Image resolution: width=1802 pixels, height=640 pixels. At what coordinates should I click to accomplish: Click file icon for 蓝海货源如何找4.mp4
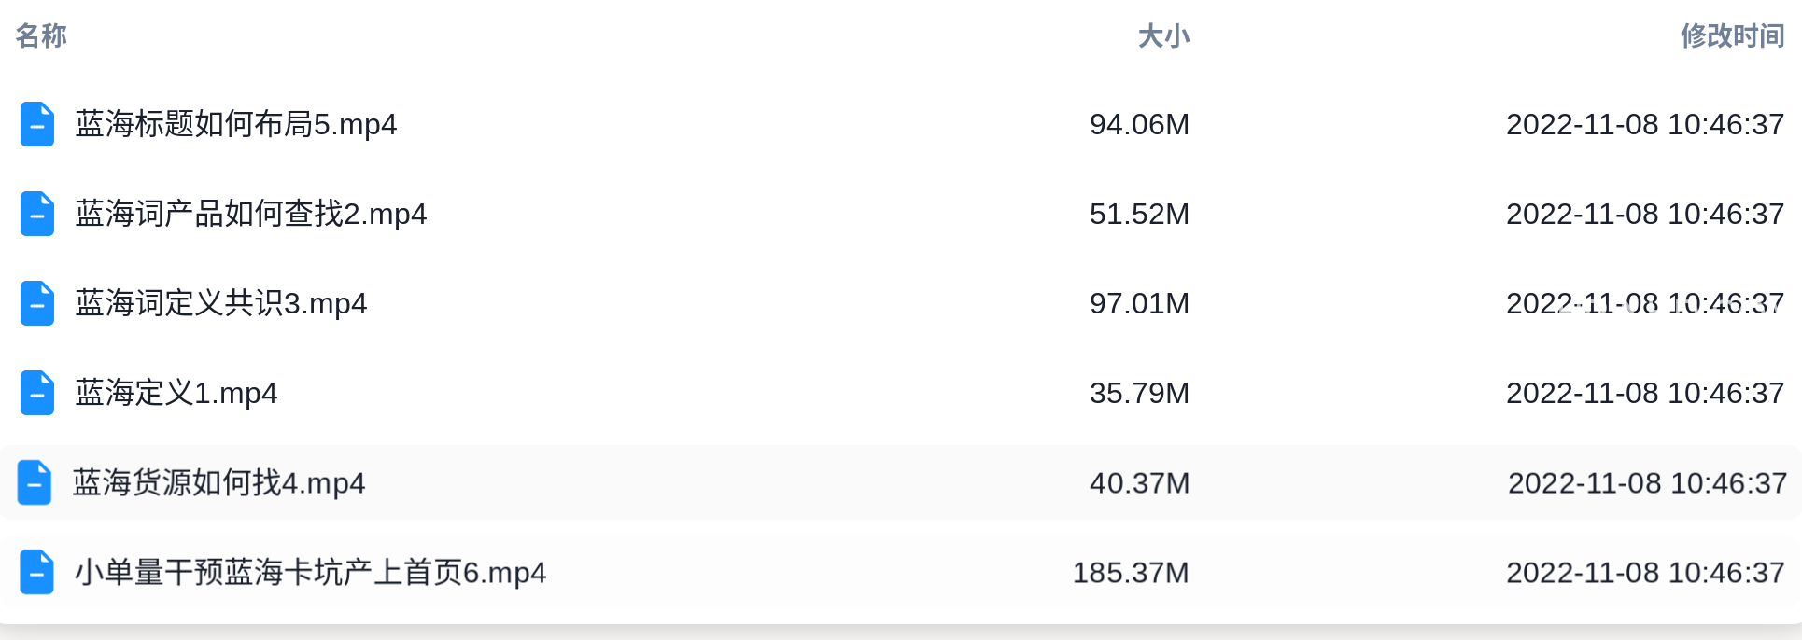pos(35,482)
